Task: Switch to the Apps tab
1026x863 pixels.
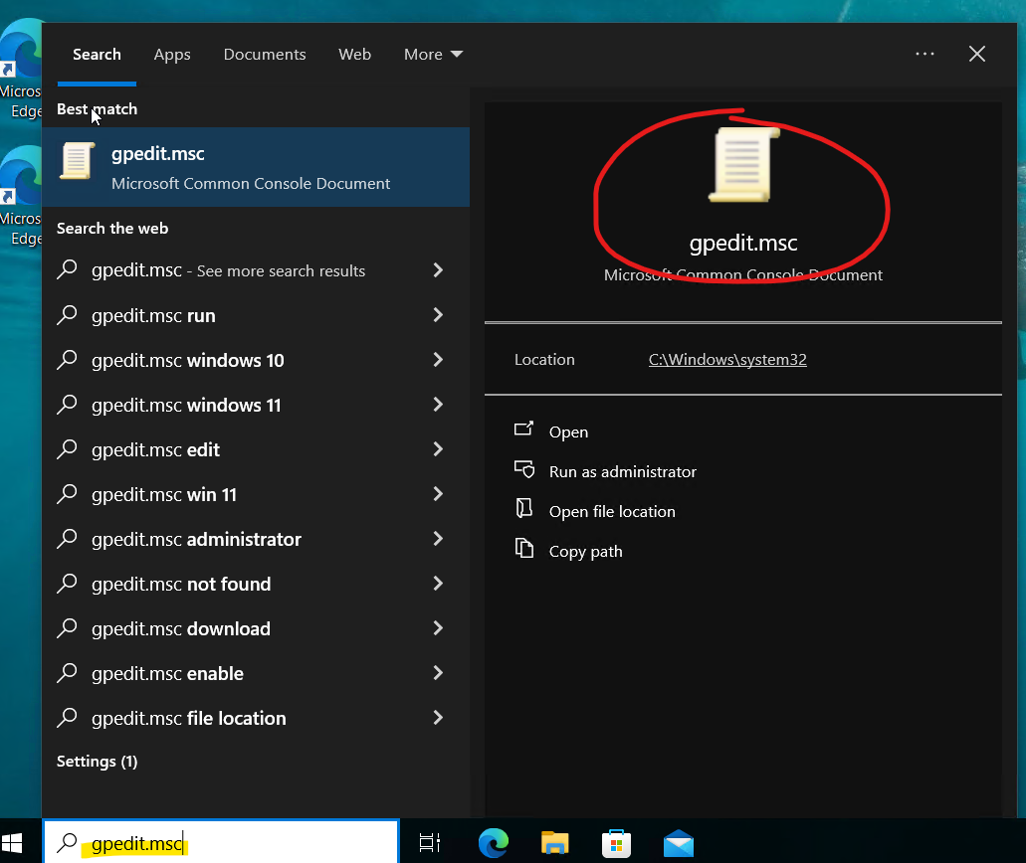Action: click(x=172, y=55)
